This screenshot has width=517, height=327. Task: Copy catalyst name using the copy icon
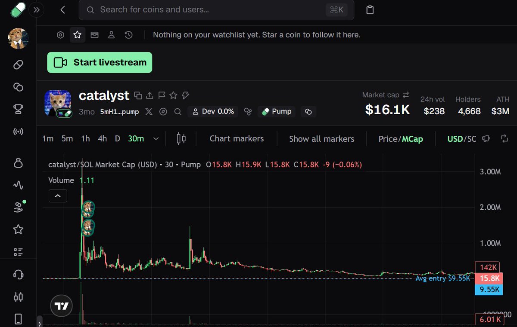pyautogui.click(x=138, y=95)
